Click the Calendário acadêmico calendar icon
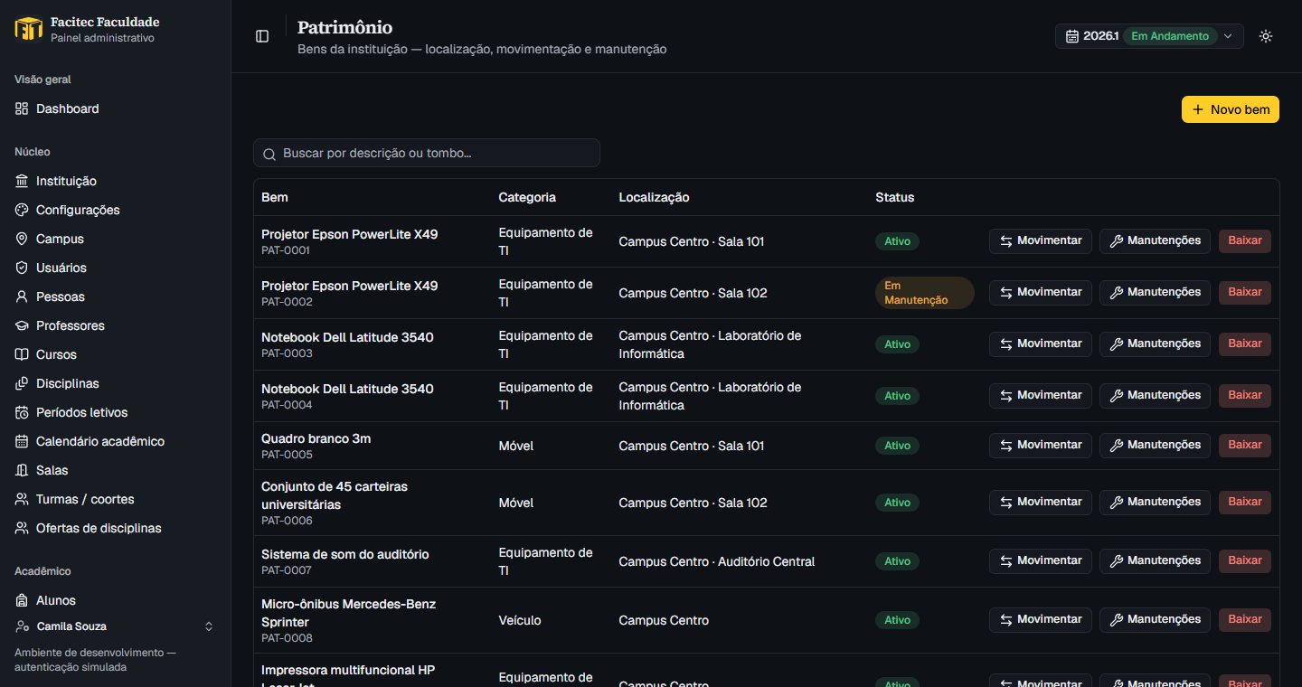 point(22,441)
